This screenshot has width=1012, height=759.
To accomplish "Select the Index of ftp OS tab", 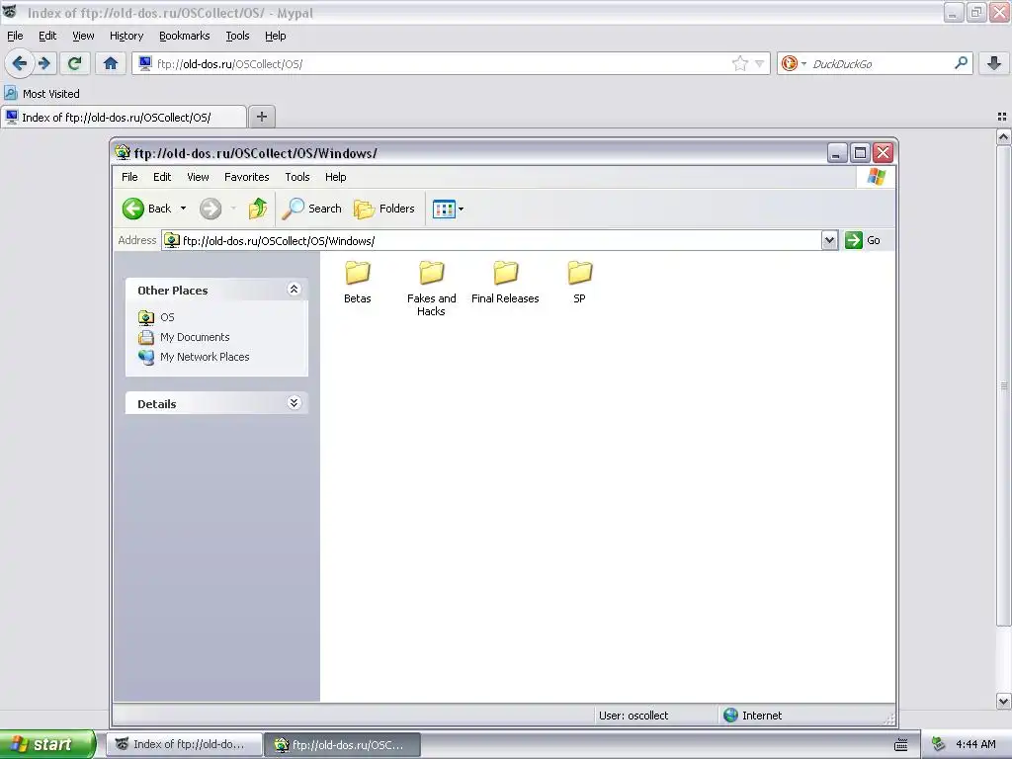I will tap(124, 118).
